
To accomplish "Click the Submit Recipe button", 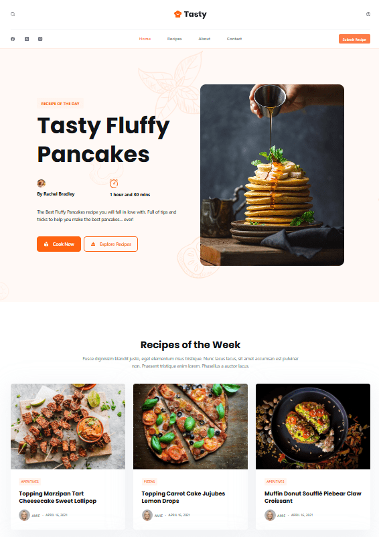I will point(354,39).
